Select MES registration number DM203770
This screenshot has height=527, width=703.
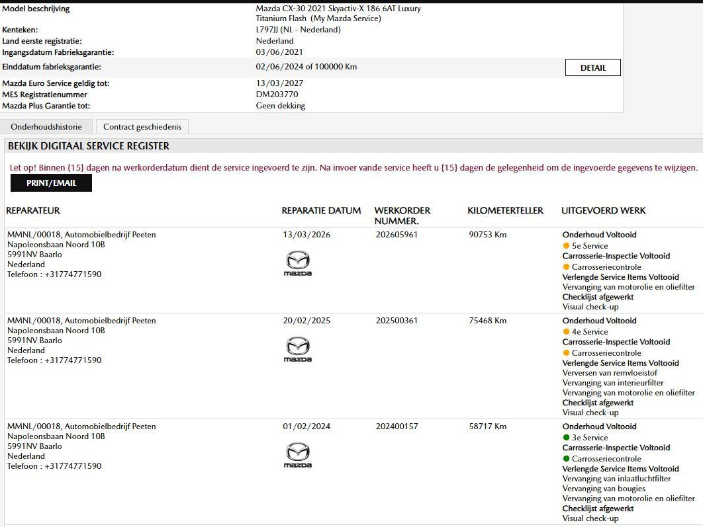pos(277,95)
